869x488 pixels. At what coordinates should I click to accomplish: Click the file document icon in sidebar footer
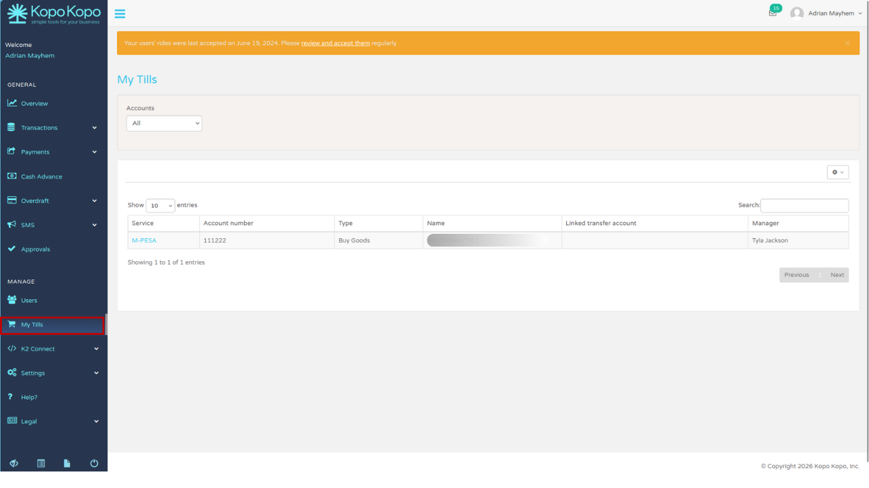click(67, 464)
